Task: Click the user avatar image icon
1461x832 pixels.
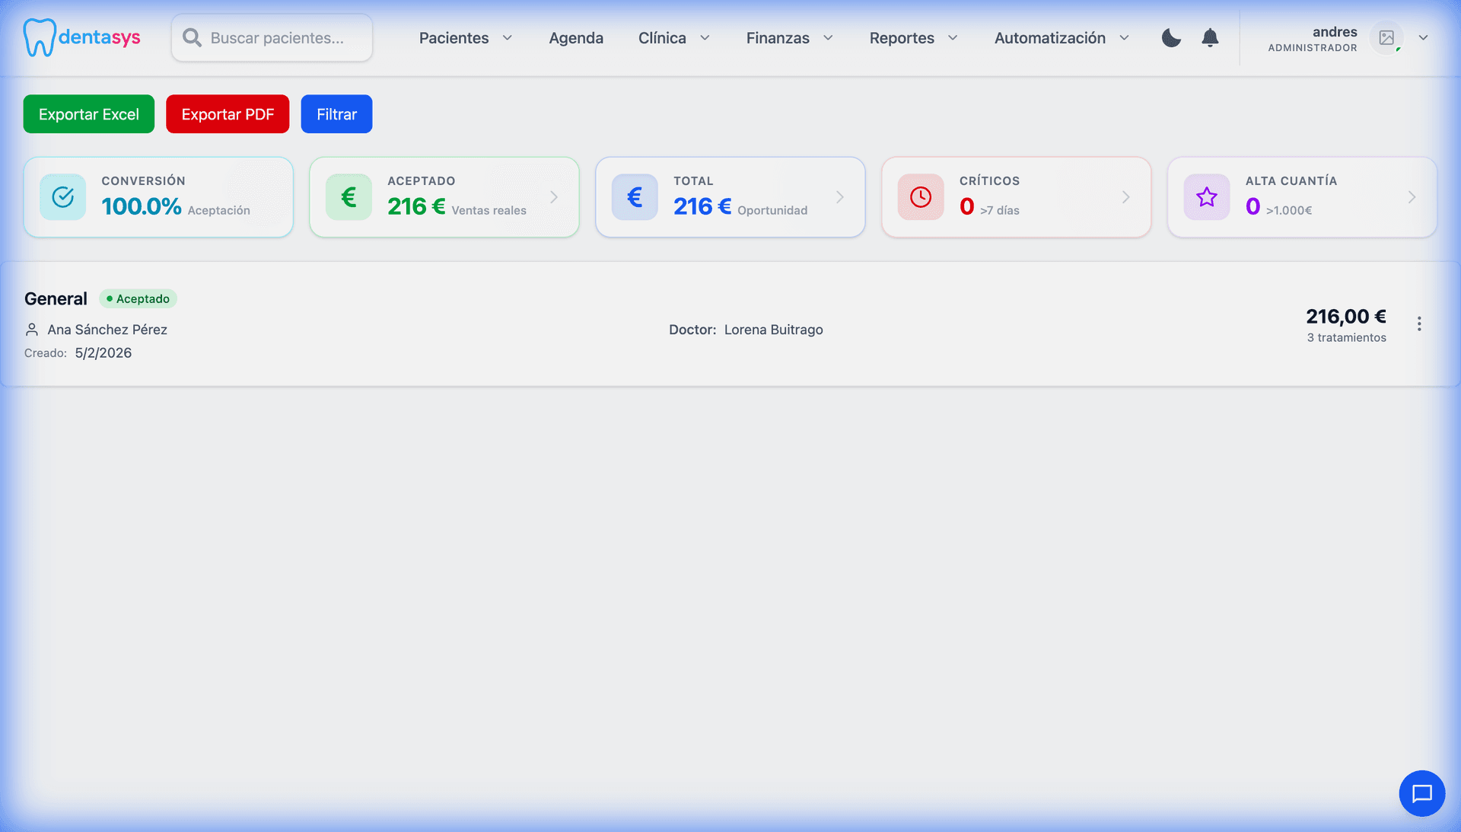Action: [1386, 37]
